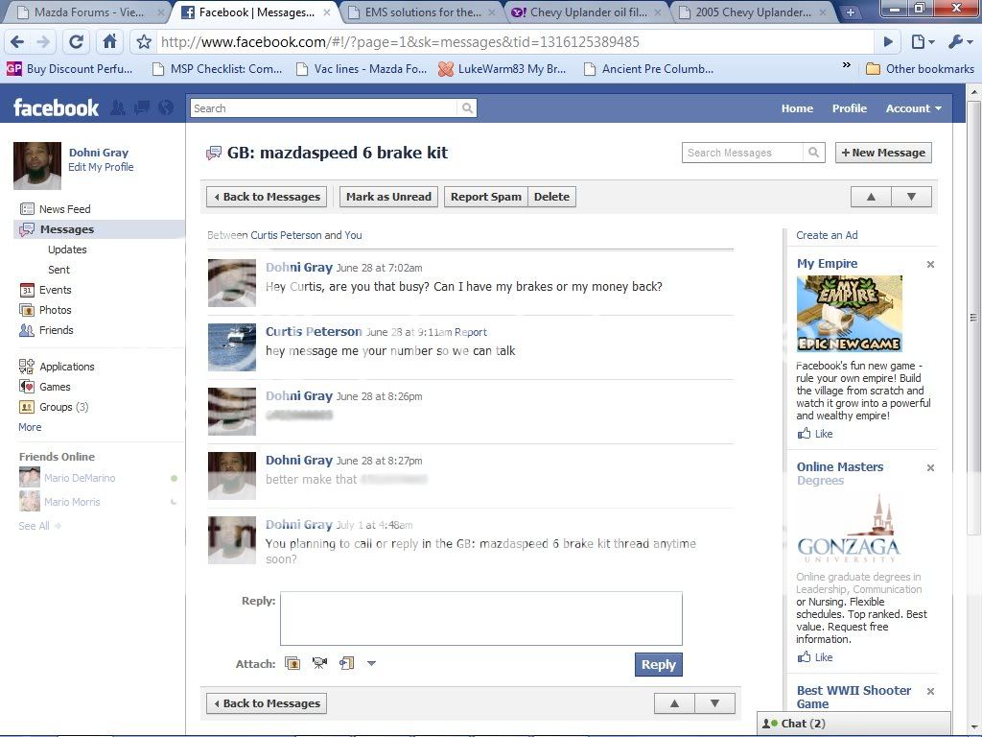Expand the attach options dropdown arrow
Screen dimensions: 982x737
pyautogui.click(x=371, y=663)
